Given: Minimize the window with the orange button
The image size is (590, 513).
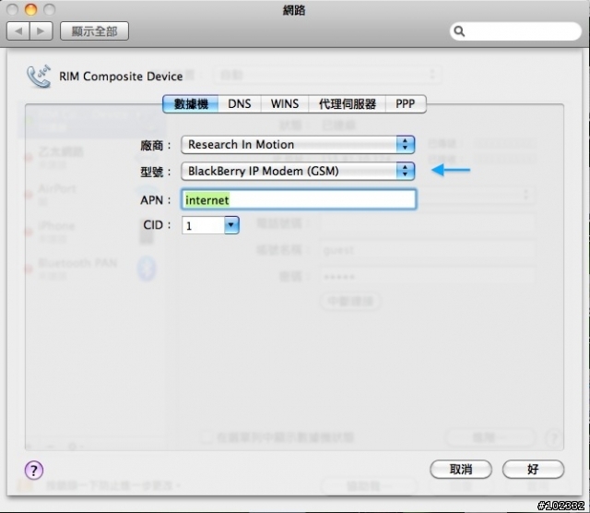Looking at the screenshot, I should (x=30, y=9).
